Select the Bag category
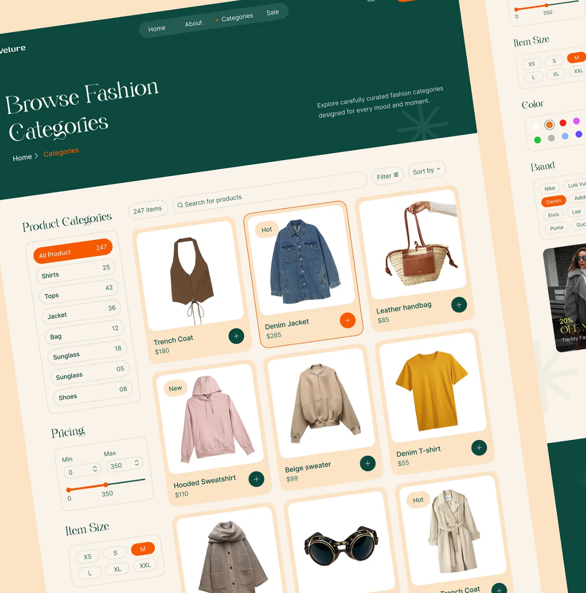The height and width of the screenshot is (593, 586). click(84, 332)
